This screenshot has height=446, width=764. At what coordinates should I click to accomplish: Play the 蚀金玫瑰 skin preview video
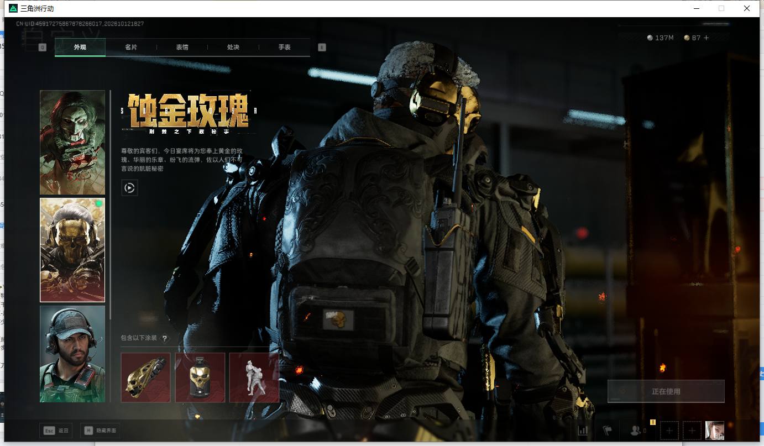tap(129, 188)
